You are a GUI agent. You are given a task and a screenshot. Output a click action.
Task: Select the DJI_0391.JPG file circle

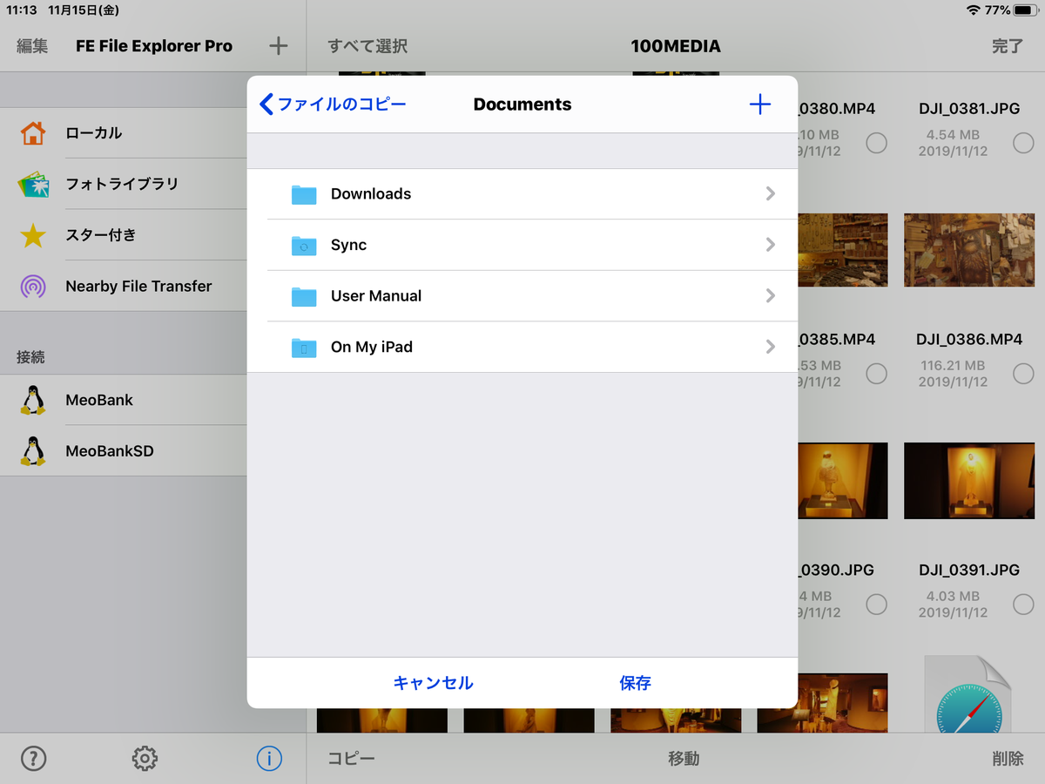[1023, 604]
